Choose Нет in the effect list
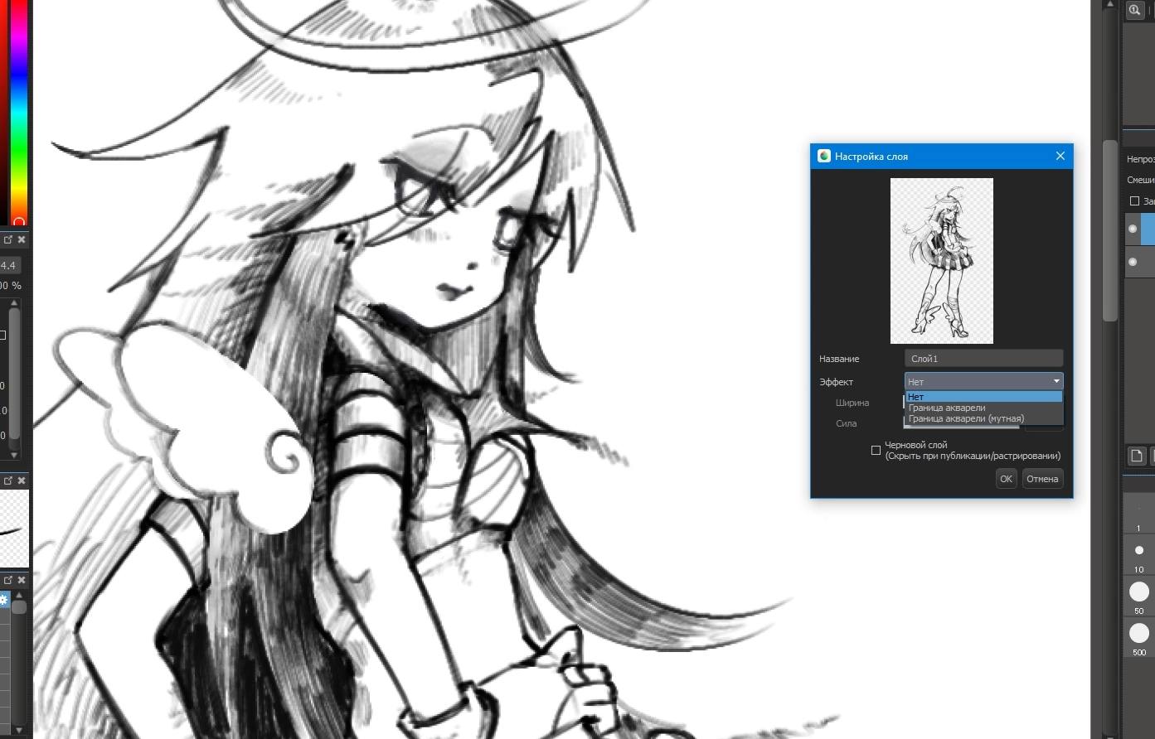1155x739 pixels. click(x=983, y=397)
